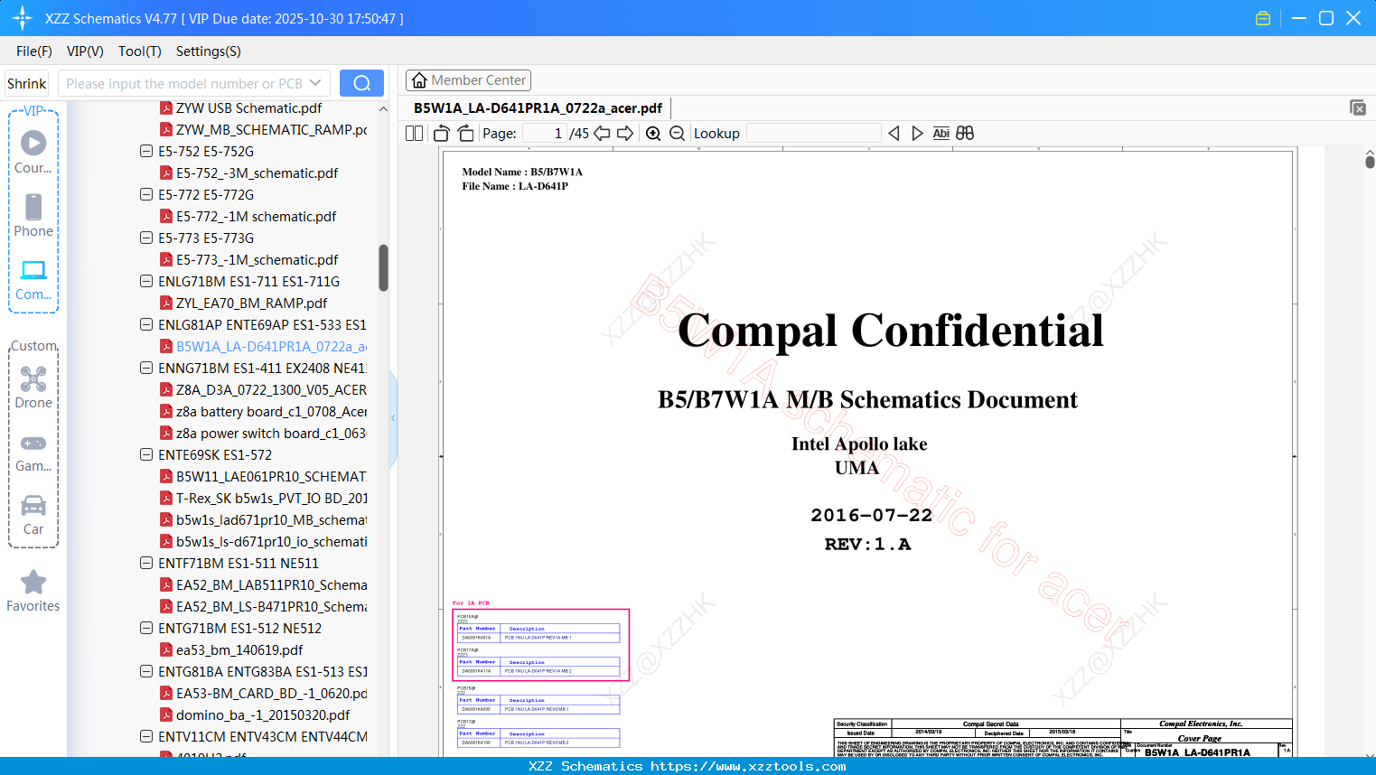Open Z8A_D3A_0722_1300_V05_ACER file
Image resolution: width=1376 pixels, height=775 pixels.
click(x=271, y=389)
